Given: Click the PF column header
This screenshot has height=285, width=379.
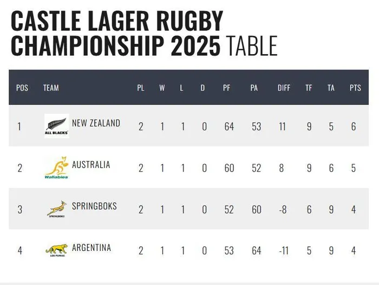Looking at the screenshot, I should 226,88.
